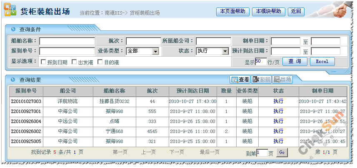Image resolution: width=357 pixels, height=168 pixels.
Task: Export results with the Excel button
Action: click(322, 62)
